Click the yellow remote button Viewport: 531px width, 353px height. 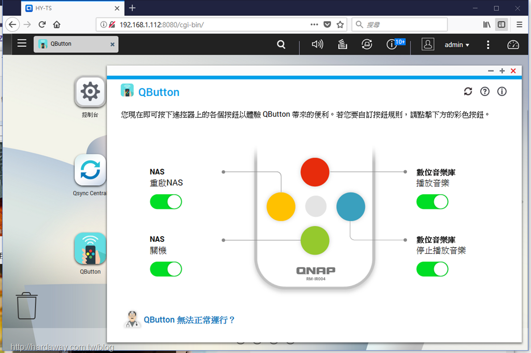click(x=281, y=207)
